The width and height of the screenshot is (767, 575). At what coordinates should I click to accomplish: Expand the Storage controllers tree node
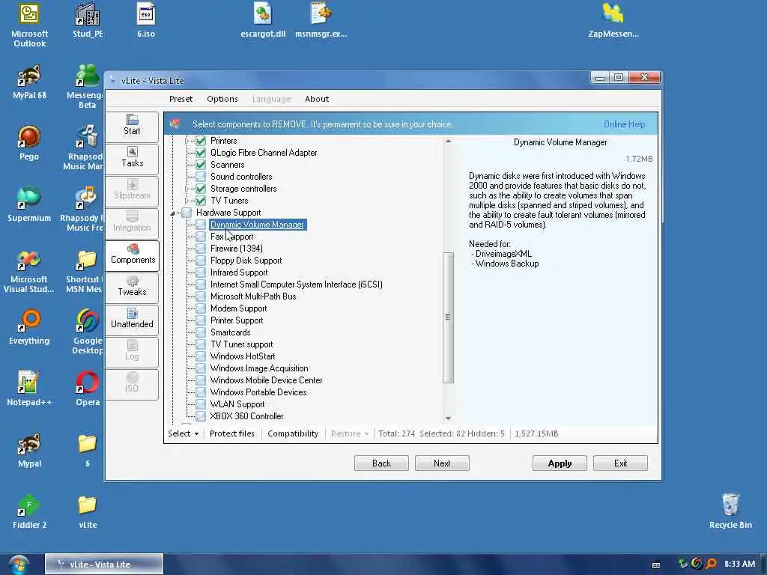[x=187, y=189]
